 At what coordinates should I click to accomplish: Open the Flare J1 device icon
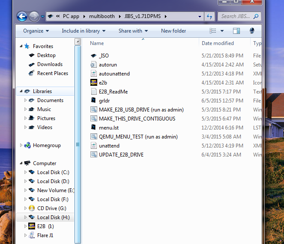(32, 235)
